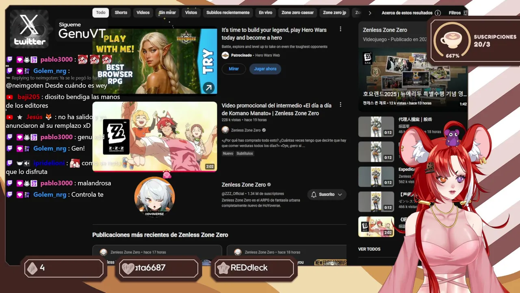Click Golem_nrg on the Controla te message
The image size is (520, 293).
point(50,195)
